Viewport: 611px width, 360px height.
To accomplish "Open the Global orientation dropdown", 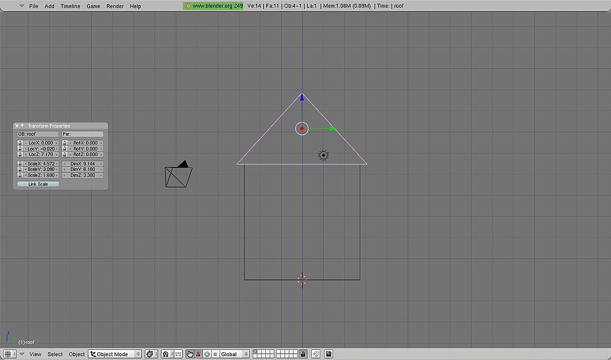I will point(234,354).
